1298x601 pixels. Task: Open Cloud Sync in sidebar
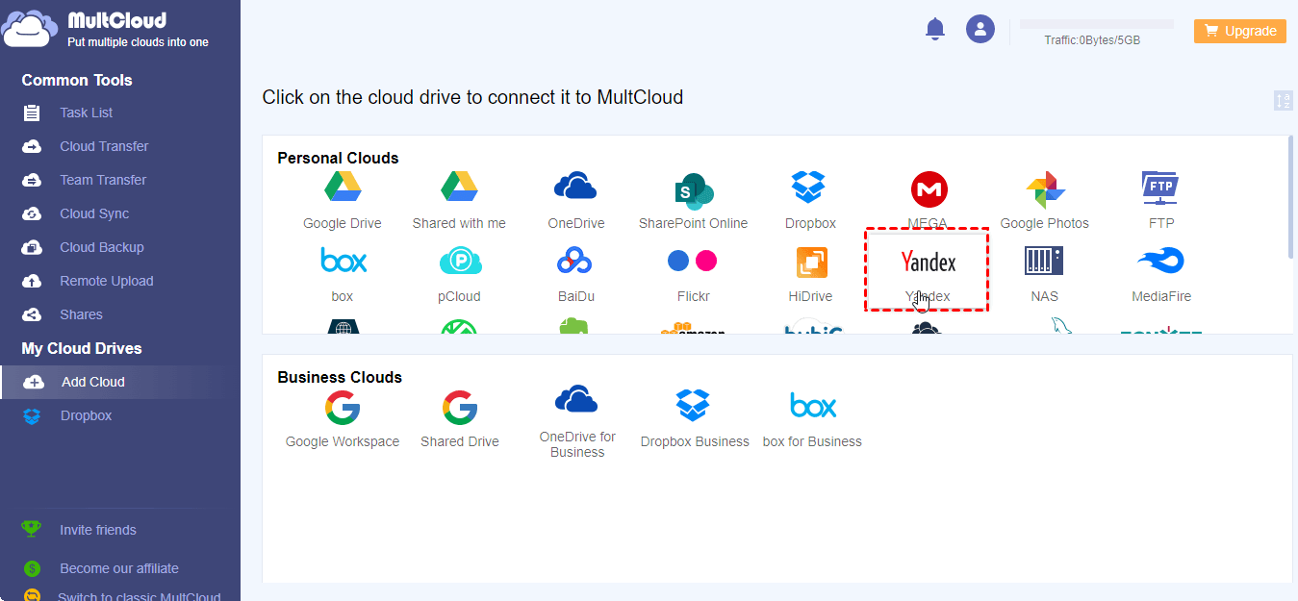(x=94, y=213)
